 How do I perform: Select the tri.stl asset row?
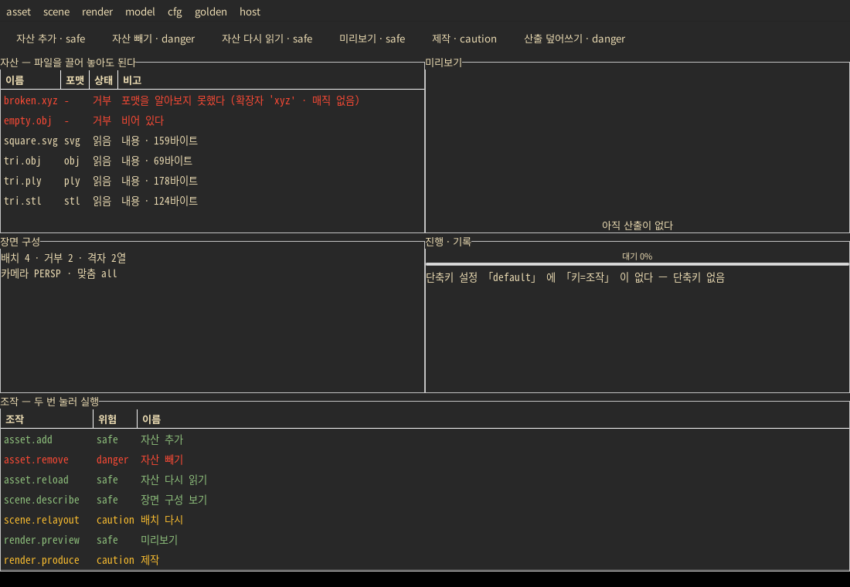tap(212, 201)
